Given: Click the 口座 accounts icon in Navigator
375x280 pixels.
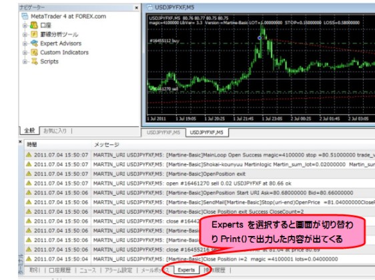Looking at the screenshot, I should 34,25.
